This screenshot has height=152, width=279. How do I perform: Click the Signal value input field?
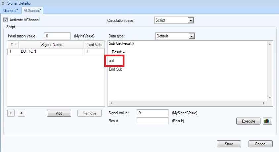[x=152, y=113]
